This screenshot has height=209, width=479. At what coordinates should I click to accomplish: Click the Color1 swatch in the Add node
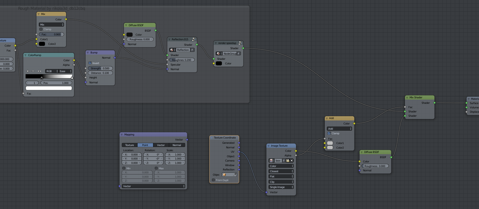click(330, 143)
